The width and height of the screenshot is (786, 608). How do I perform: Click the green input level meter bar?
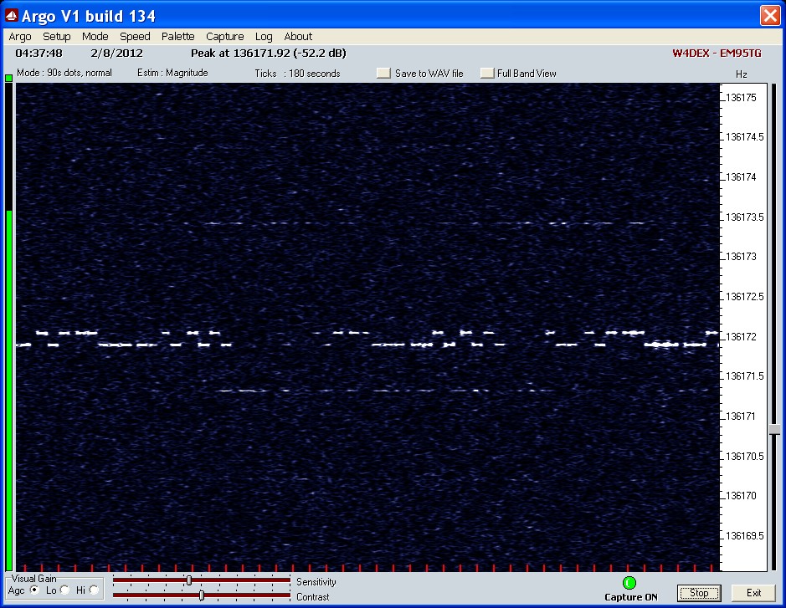coord(9,391)
